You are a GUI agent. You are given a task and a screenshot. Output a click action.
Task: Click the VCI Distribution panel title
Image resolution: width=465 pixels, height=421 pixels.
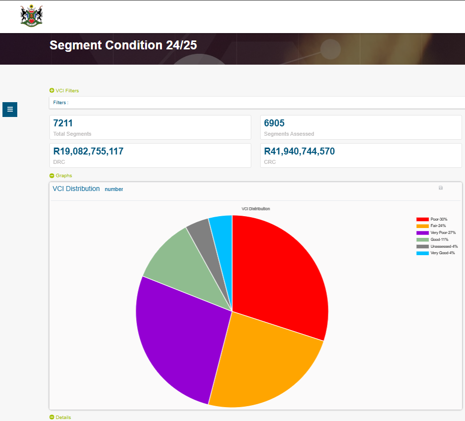76,189
